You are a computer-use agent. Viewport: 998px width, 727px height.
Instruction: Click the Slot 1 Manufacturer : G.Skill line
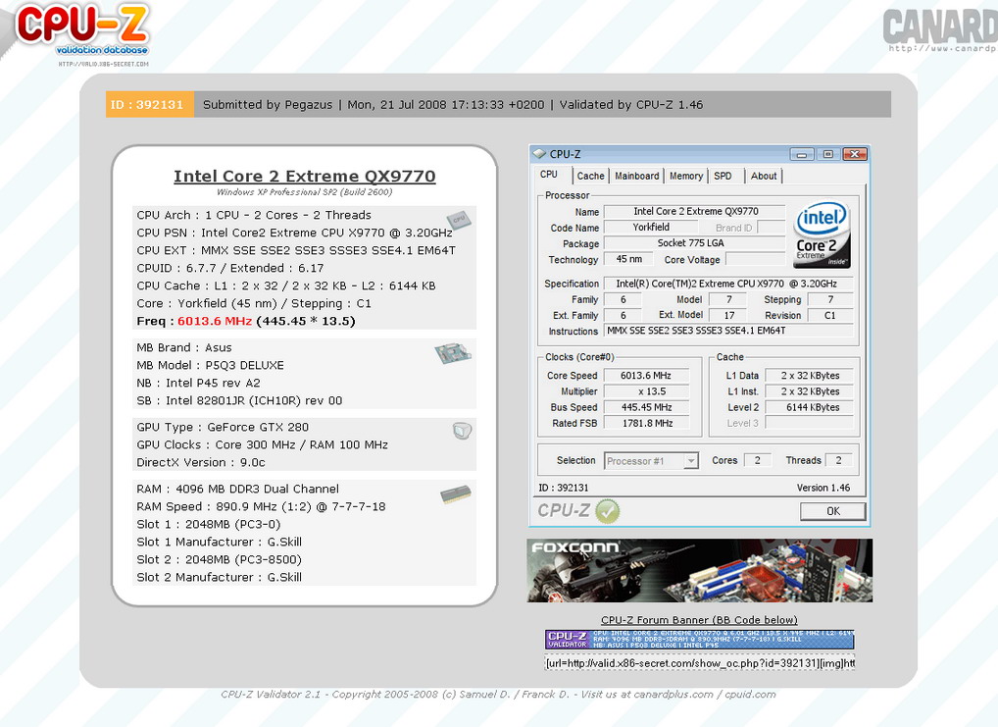click(219, 542)
